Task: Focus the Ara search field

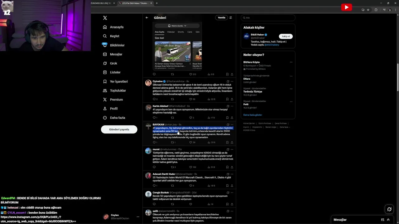Action: click(268, 18)
